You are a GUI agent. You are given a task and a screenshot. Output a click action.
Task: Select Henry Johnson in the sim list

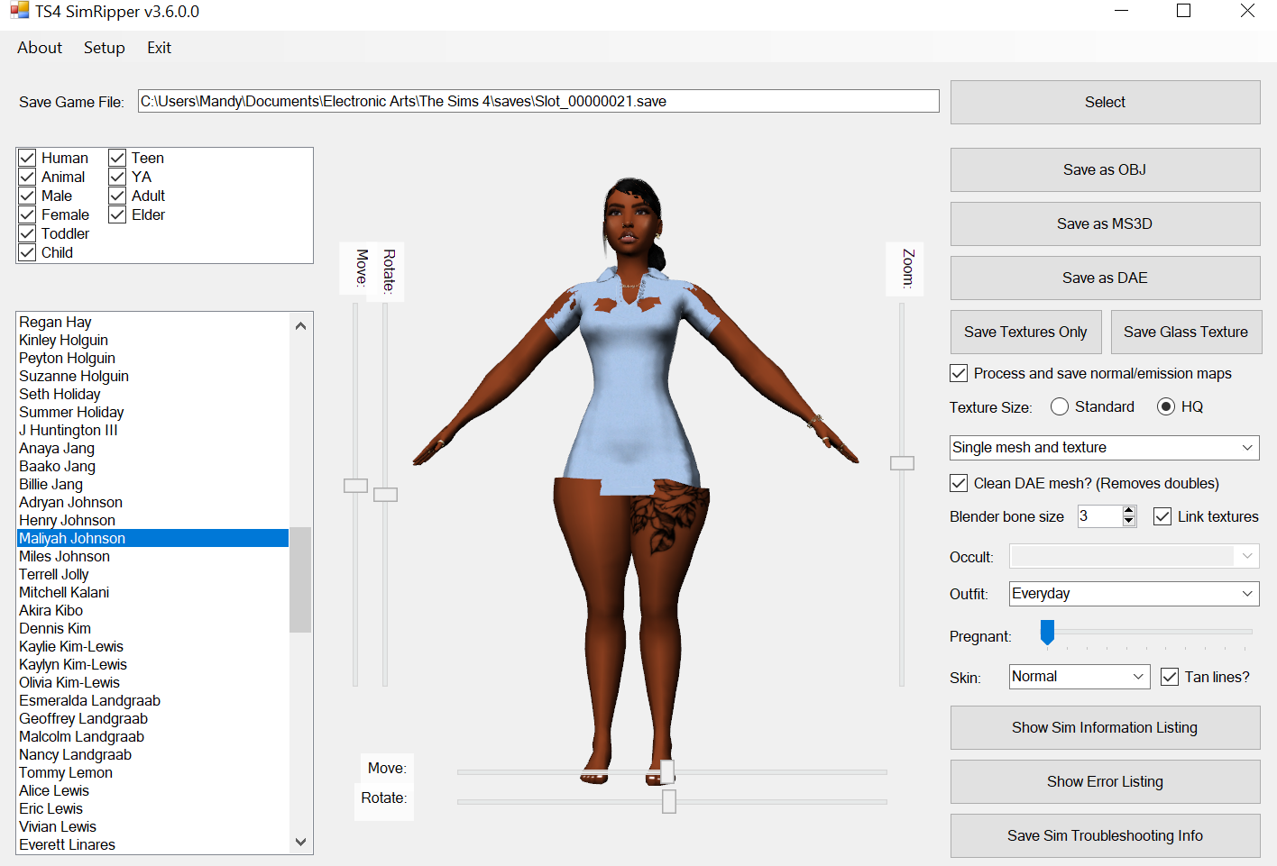[66, 520]
